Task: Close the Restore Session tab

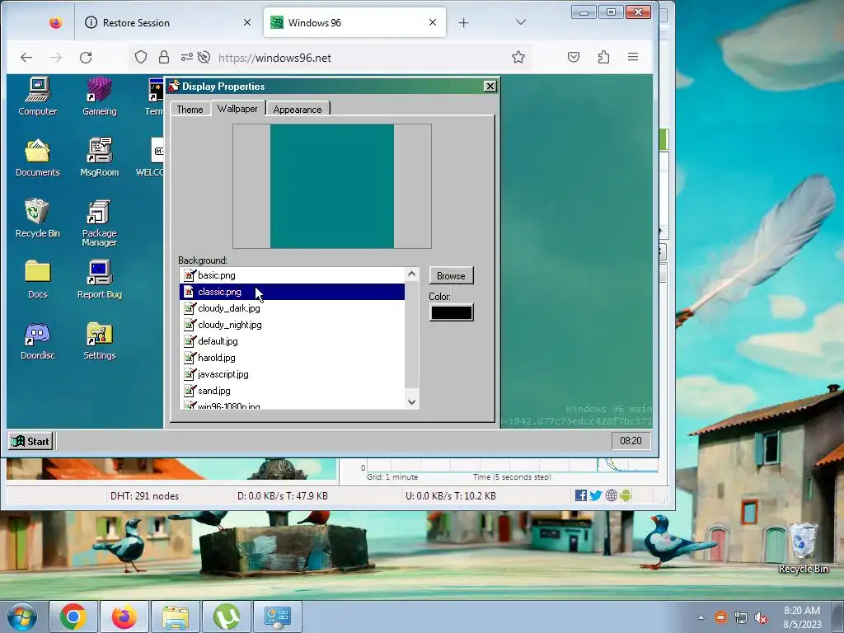Action: [x=247, y=22]
